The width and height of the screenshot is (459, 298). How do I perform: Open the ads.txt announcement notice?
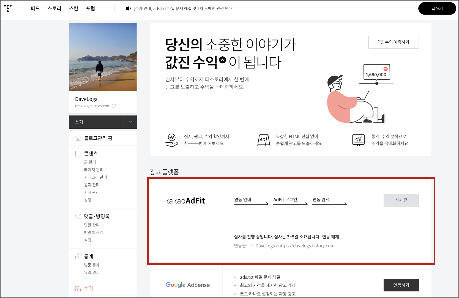click(183, 9)
